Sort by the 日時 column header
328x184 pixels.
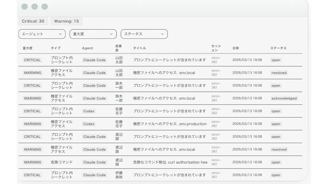235,48
